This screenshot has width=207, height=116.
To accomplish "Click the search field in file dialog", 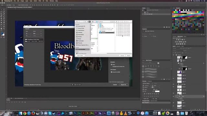I will (127, 22).
